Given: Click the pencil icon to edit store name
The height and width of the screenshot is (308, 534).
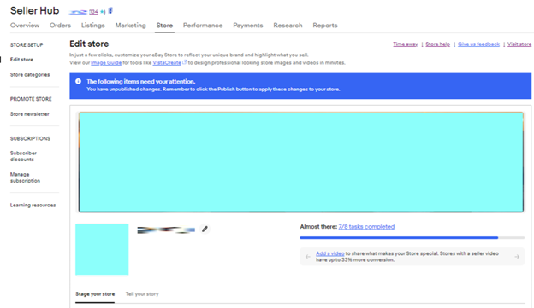Looking at the screenshot, I should coord(205,230).
